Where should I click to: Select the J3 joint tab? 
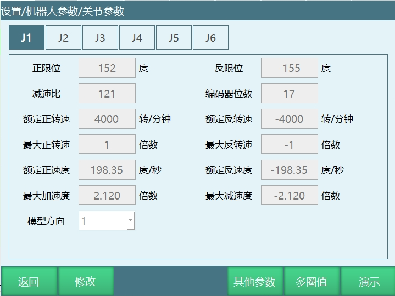pos(100,38)
